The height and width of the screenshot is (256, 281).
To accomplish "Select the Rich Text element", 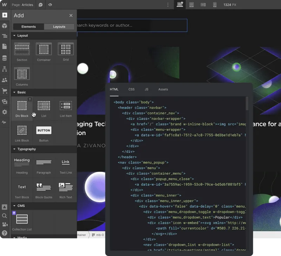I will coord(66,190).
